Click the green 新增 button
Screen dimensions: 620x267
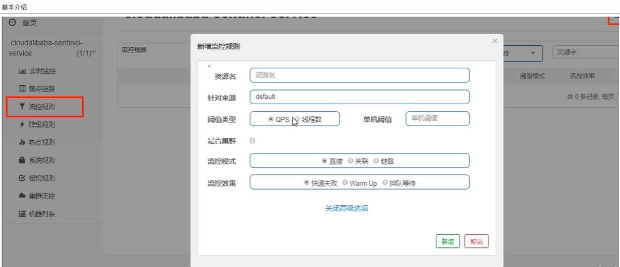(x=448, y=241)
